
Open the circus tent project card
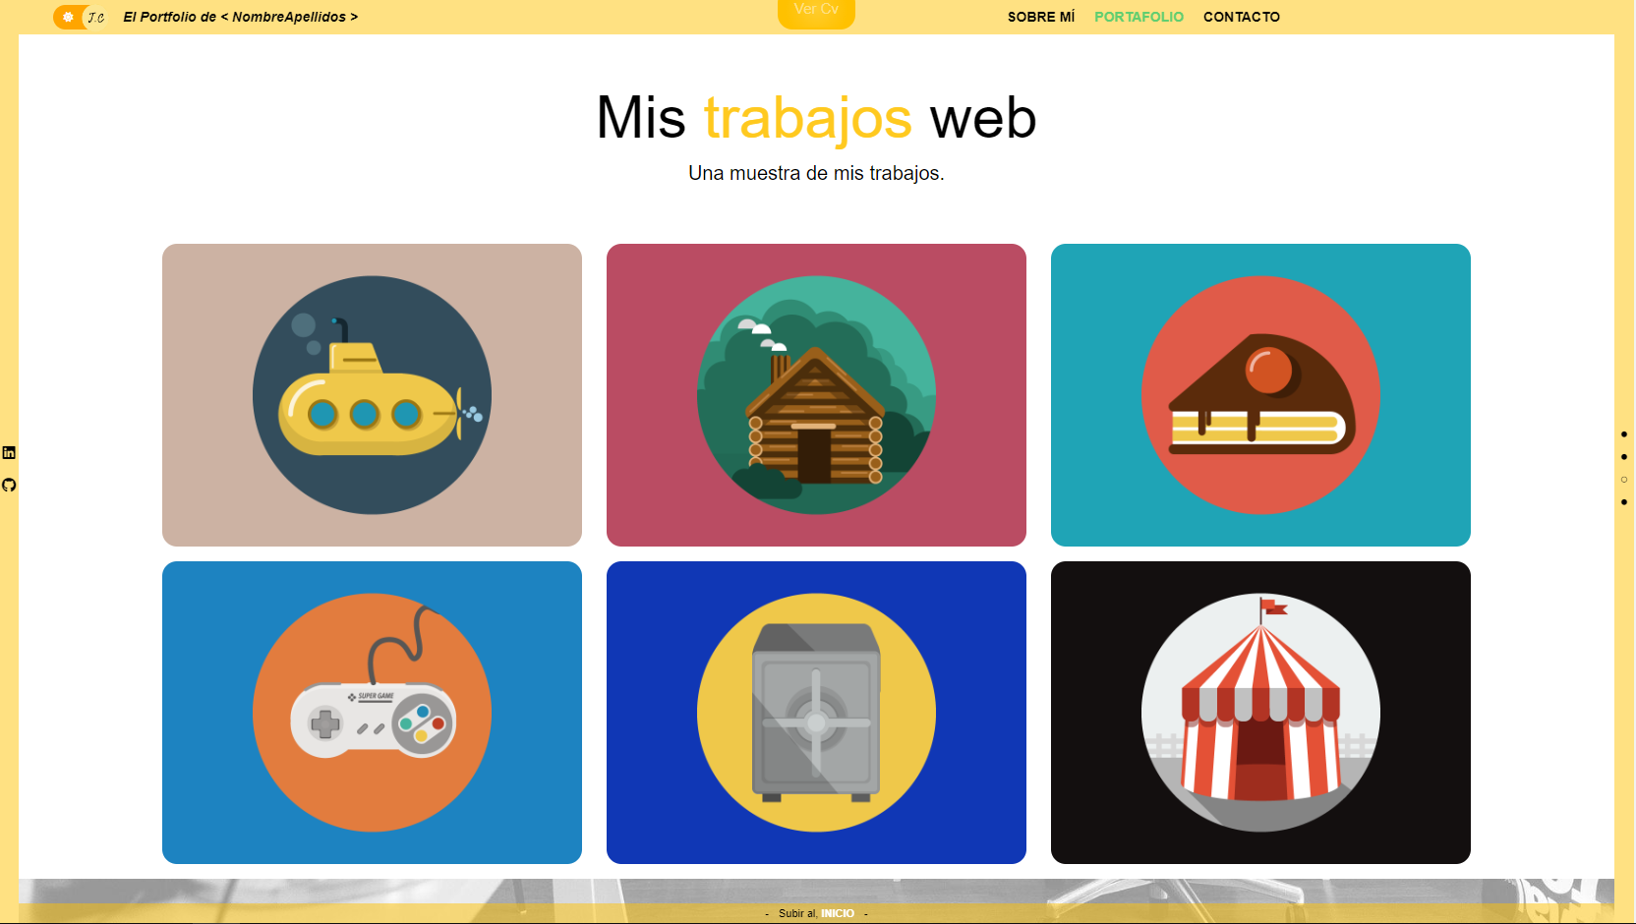pyautogui.click(x=1260, y=713)
